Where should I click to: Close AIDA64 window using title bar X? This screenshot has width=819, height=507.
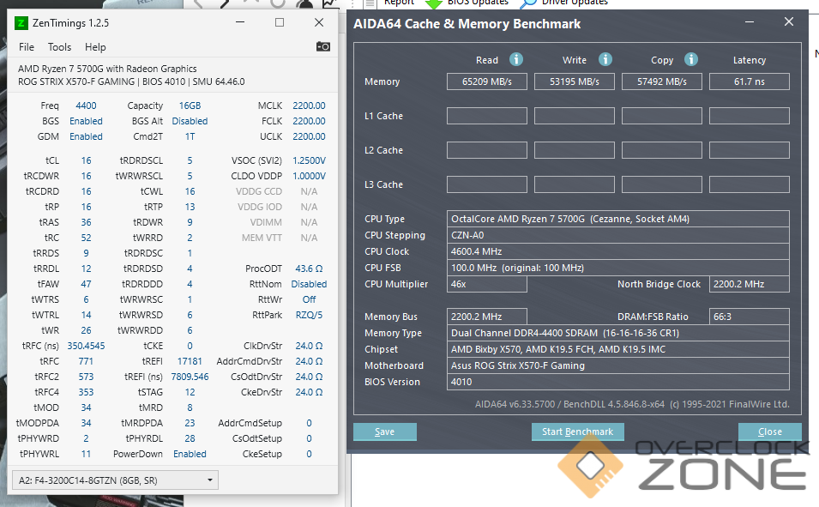pos(788,23)
